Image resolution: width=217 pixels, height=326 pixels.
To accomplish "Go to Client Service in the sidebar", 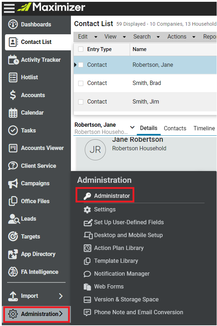I will pos(38,166).
